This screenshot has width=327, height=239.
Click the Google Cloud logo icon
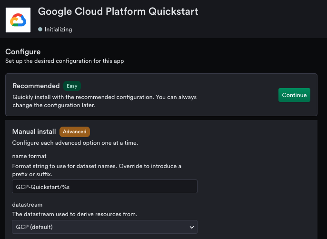coord(18,20)
